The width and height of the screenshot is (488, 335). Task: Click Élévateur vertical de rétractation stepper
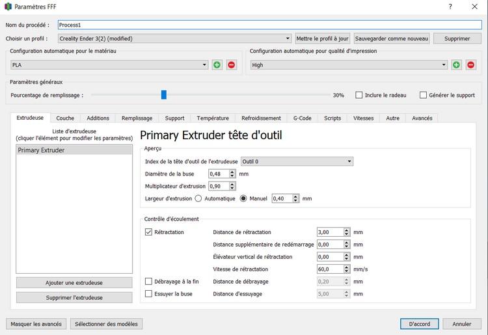click(347, 257)
